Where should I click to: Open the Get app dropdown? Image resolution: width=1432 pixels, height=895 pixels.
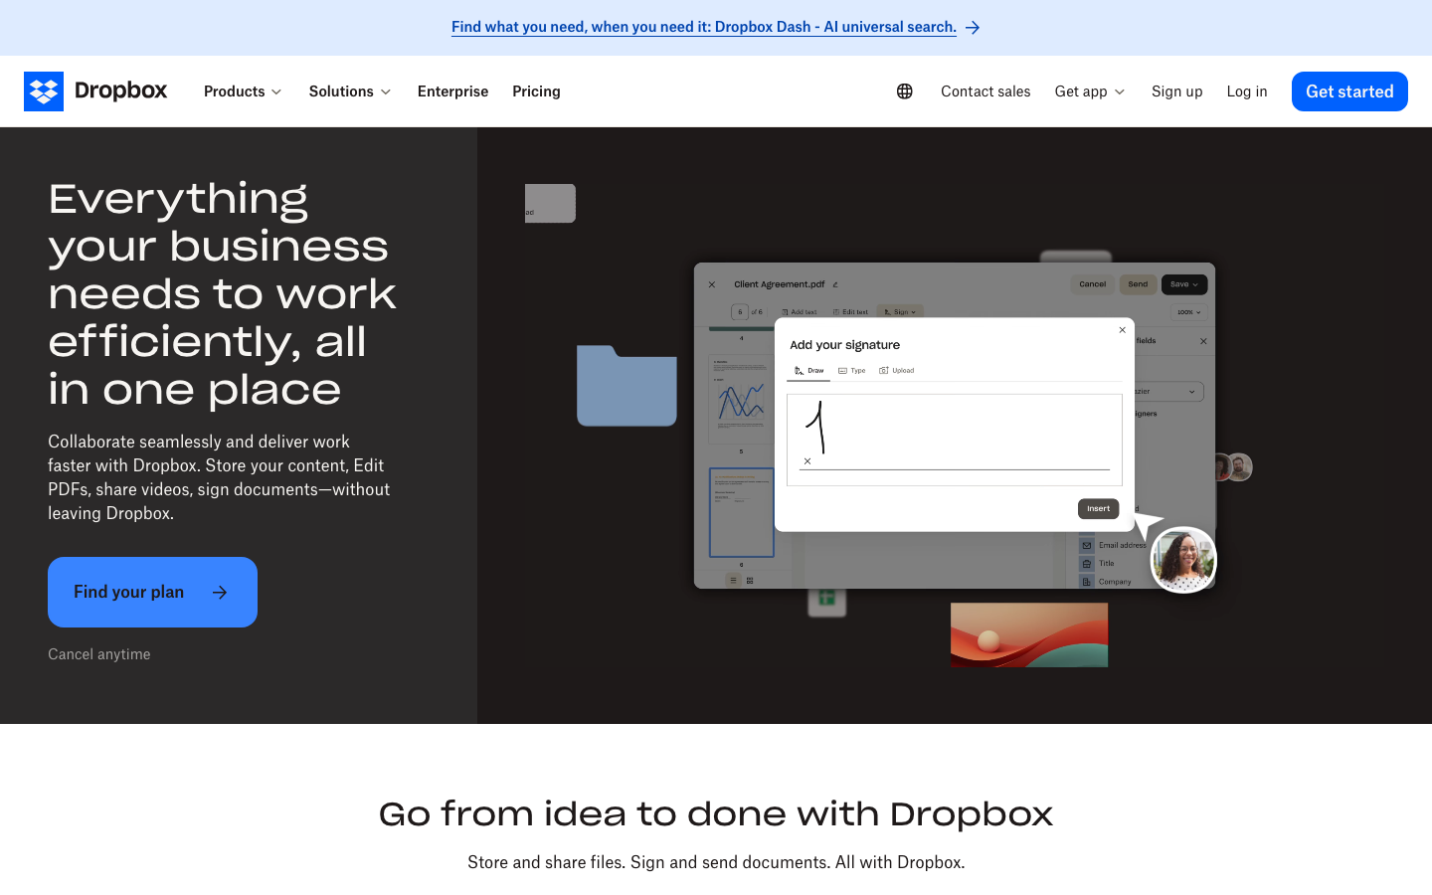(x=1090, y=91)
